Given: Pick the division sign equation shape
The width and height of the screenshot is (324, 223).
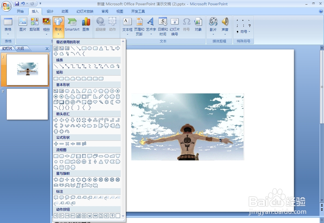Looking at the screenshot, I should pyautogui.click(x=73, y=144).
